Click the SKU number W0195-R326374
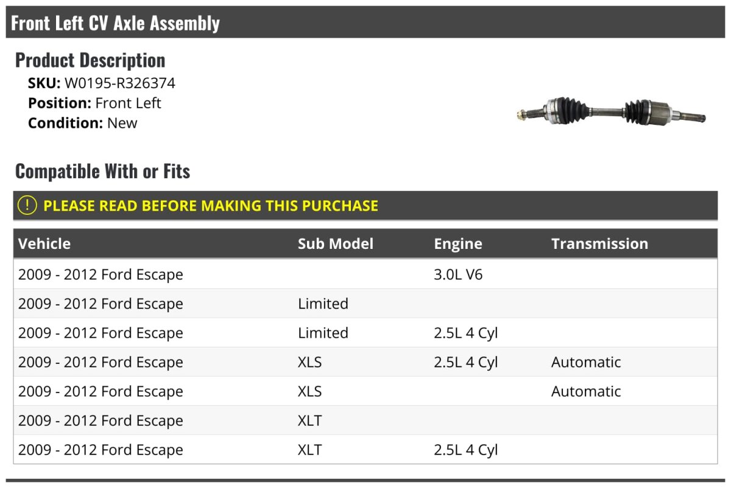This screenshot has width=731, height=488. click(x=119, y=83)
